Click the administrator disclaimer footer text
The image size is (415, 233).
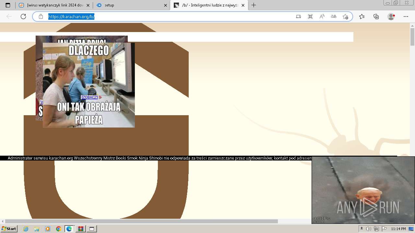coord(160,158)
